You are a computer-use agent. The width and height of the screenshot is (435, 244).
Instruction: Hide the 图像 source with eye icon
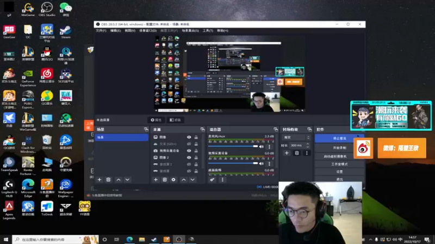[x=189, y=137]
